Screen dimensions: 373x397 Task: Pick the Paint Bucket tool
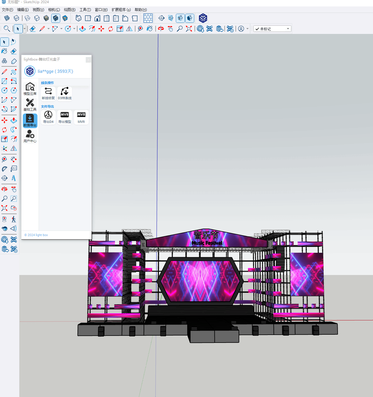[x=4, y=51]
